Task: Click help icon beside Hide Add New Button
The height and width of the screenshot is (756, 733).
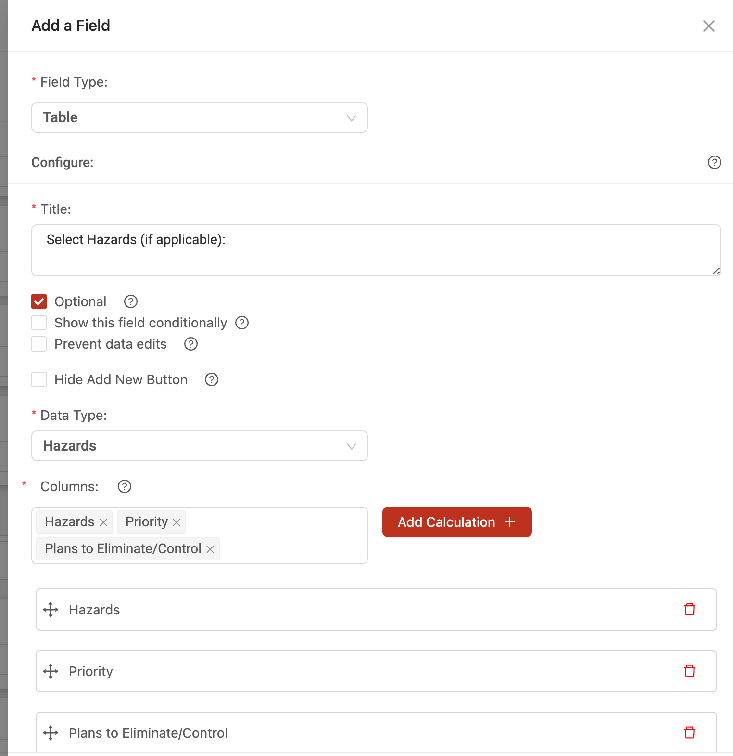Action: point(212,379)
